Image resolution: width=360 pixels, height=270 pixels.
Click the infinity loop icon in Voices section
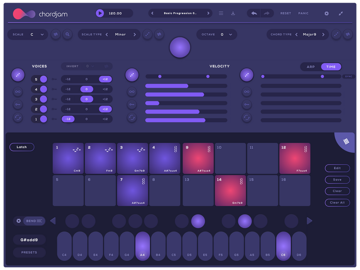click(18, 92)
